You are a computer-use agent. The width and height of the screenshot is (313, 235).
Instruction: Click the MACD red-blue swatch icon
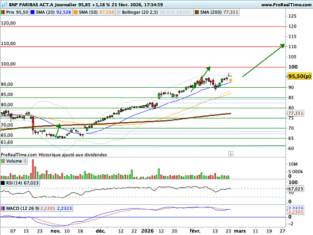pos(3,208)
